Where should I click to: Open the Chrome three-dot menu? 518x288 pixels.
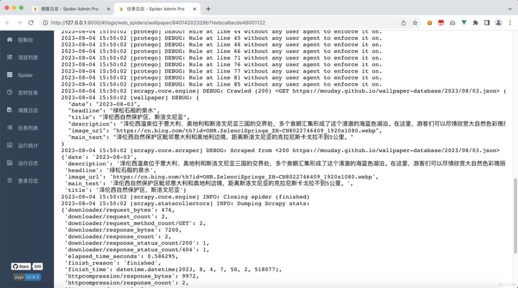tap(510, 22)
